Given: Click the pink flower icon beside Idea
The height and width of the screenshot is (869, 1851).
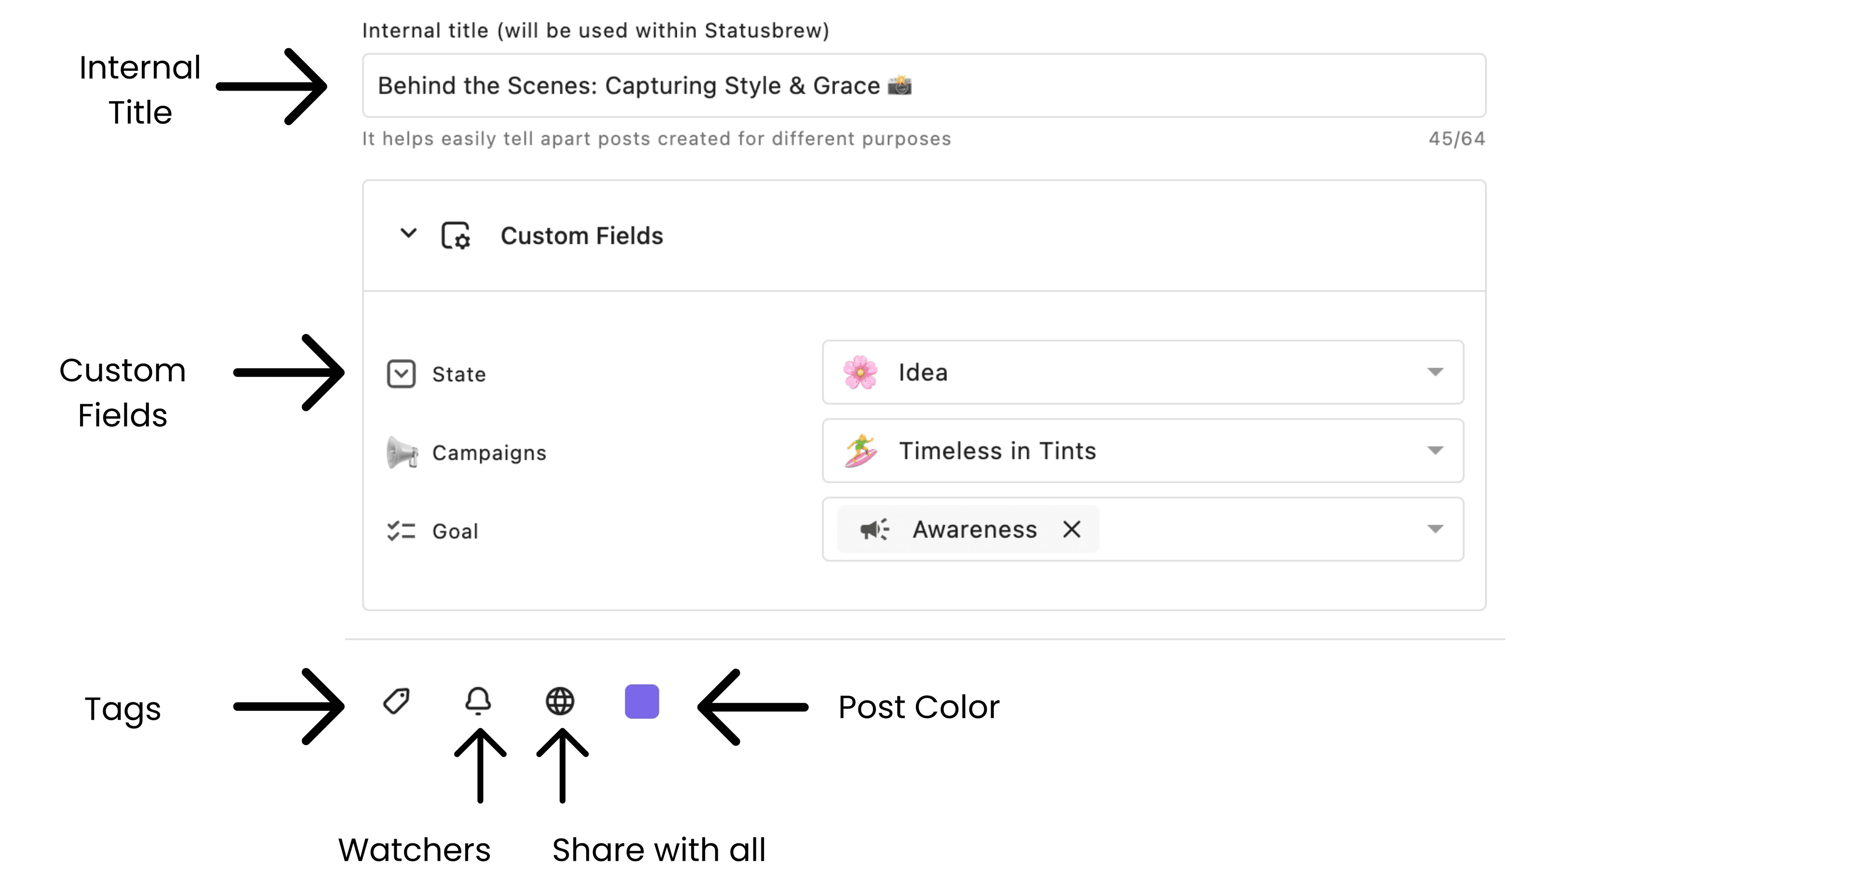Looking at the screenshot, I should 860,372.
